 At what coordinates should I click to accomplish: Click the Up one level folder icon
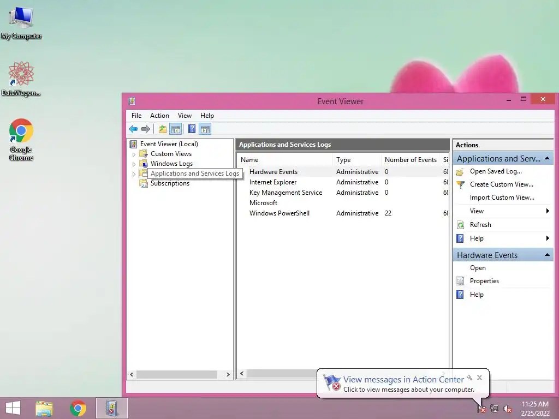163,129
